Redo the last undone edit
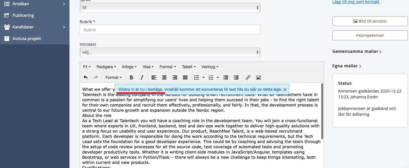The height and width of the screenshot is (168, 409). click(96, 77)
